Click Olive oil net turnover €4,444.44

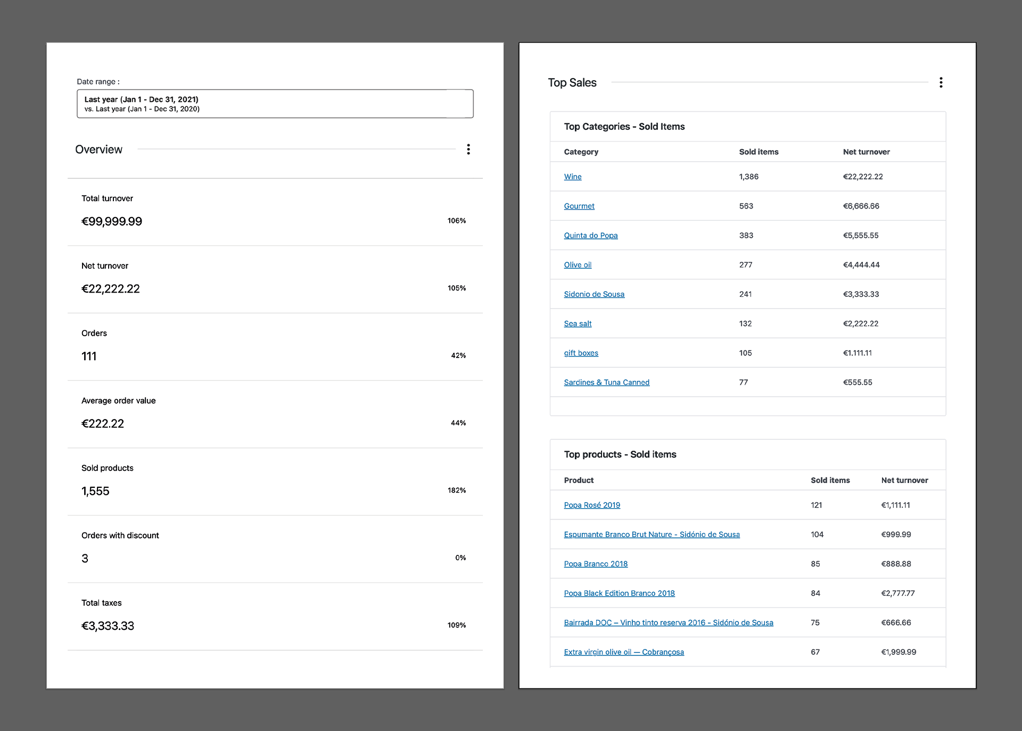(861, 264)
